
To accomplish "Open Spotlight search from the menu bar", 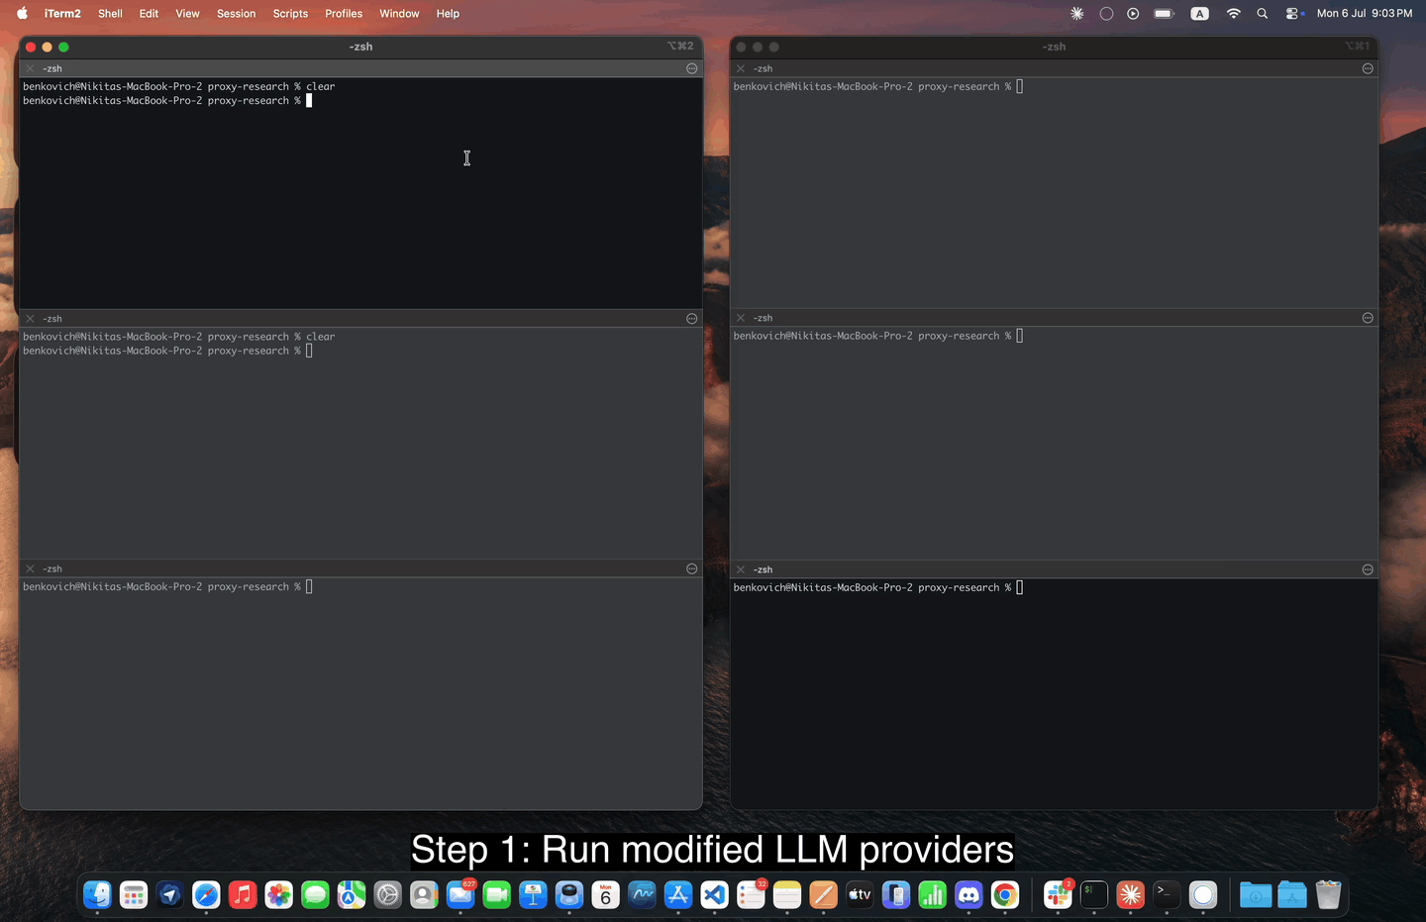I will pos(1263,14).
